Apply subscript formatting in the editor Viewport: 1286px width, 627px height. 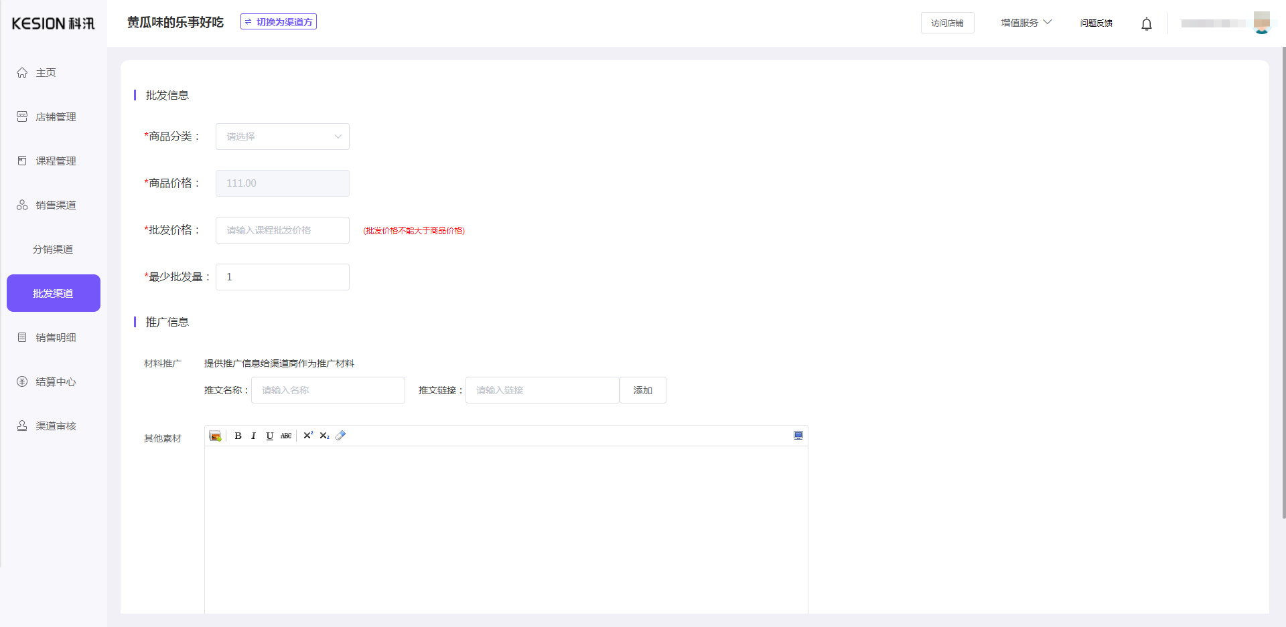(x=324, y=436)
